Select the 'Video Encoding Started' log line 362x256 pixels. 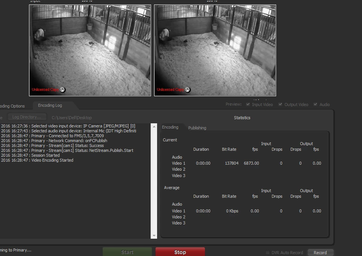pyautogui.click(x=37, y=160)
